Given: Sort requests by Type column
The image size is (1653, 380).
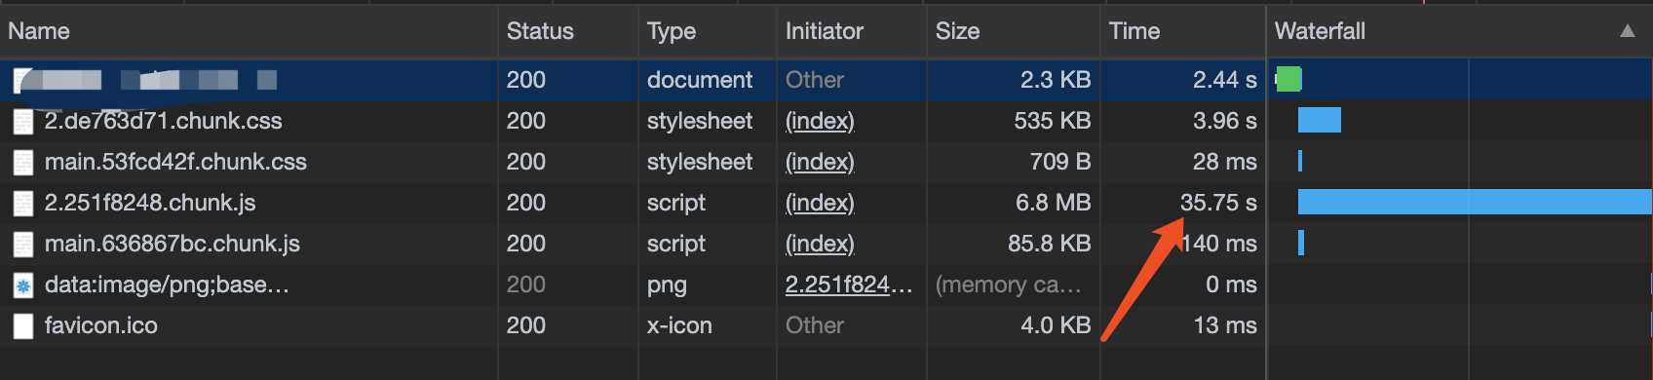Looking at the screenshot, I should (672, 31).
